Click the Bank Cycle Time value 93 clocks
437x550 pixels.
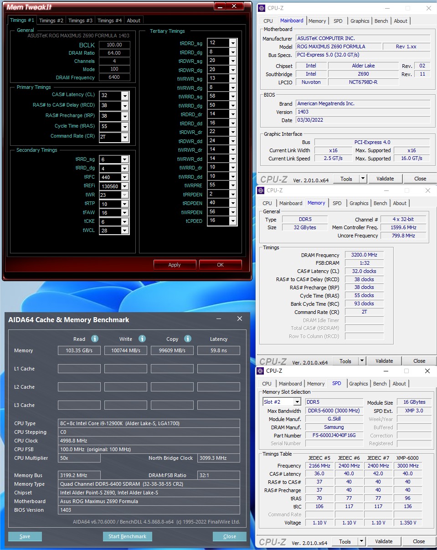pyautogui.click(x=364, y=303)
